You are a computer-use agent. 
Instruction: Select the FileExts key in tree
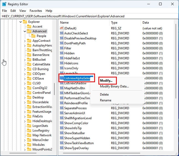tap(38, 116)
